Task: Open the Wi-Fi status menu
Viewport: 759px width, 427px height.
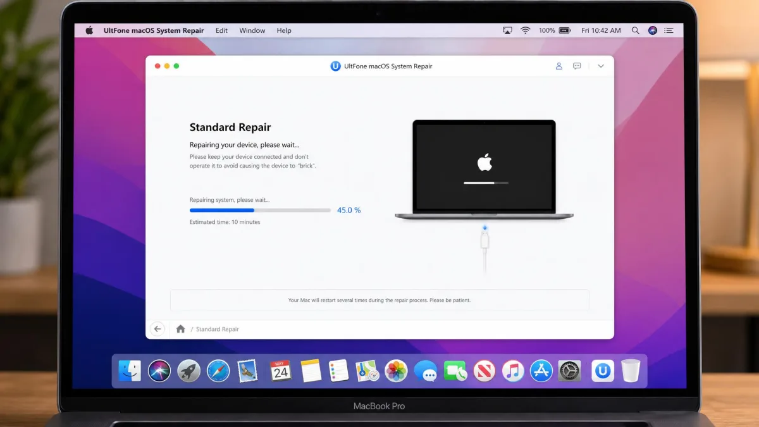Action: (525, 30)
